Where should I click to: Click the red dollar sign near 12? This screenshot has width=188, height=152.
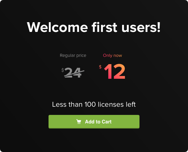click(x=100, y=67)
